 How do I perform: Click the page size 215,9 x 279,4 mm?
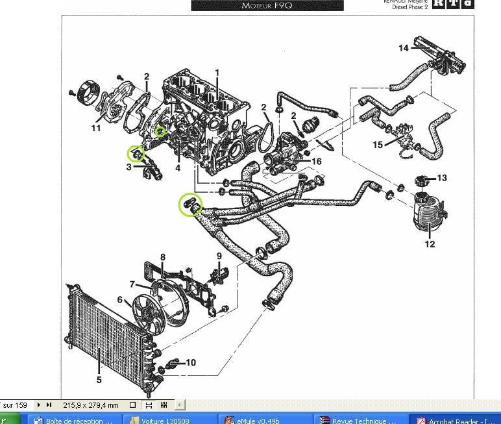coord(91,405)
